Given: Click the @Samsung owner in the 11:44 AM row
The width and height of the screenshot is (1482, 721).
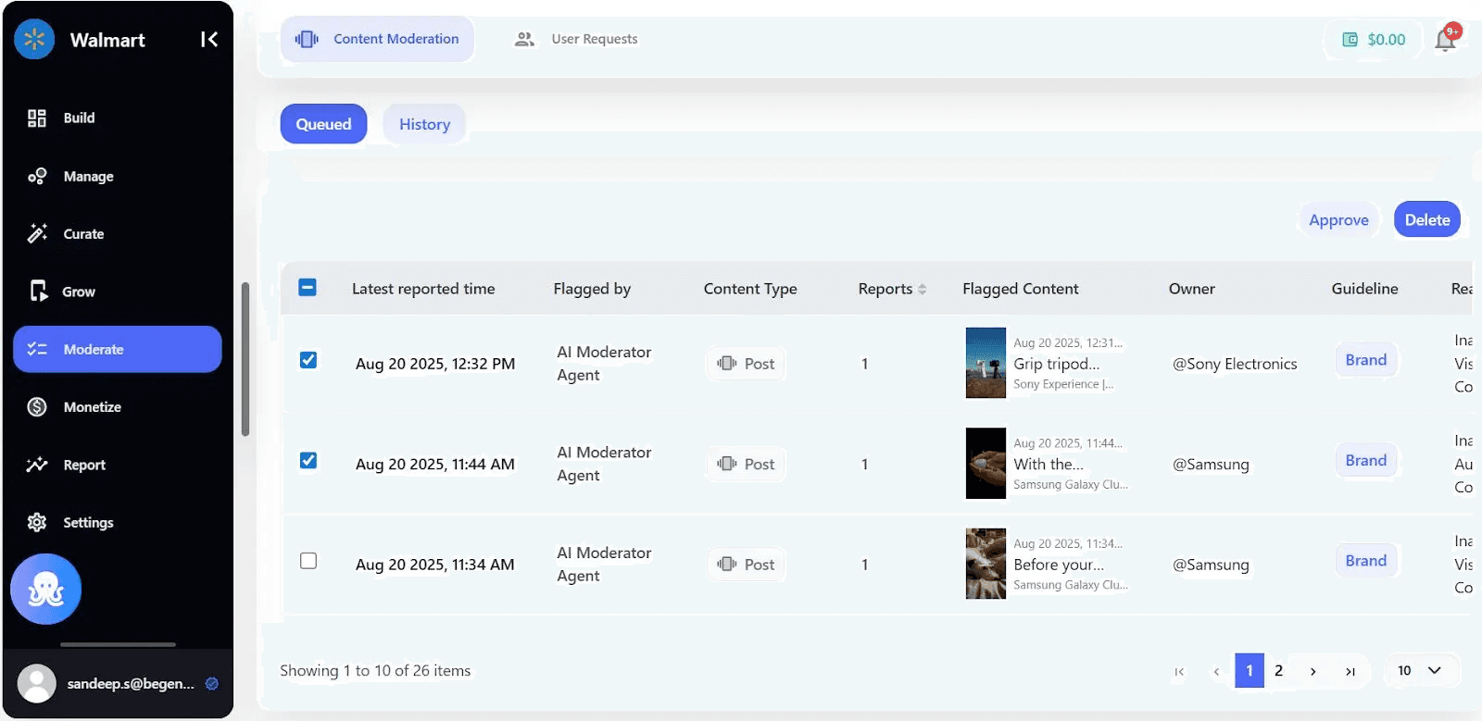Looking at the screenshot, I should [x=1211, y=464].
